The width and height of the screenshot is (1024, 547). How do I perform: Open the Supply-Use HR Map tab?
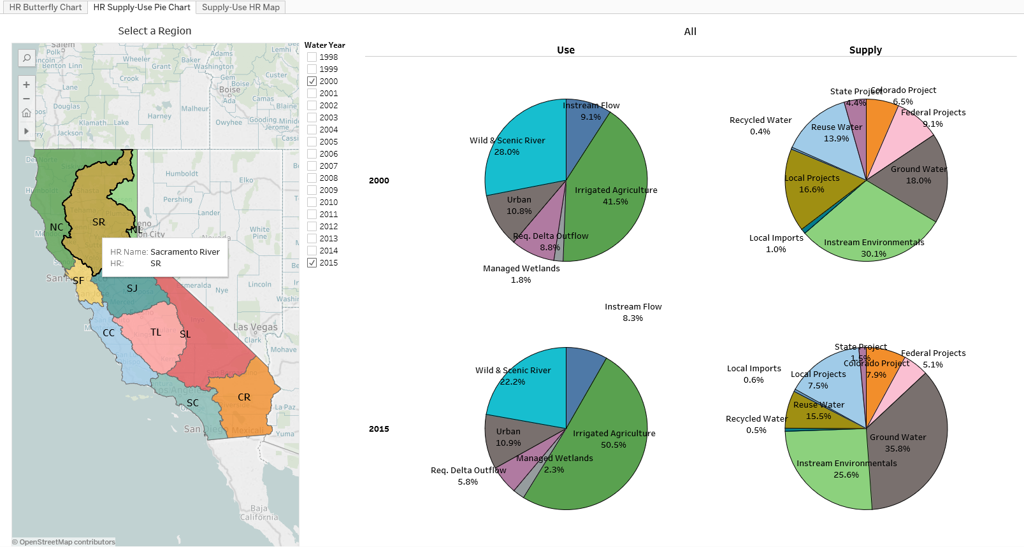(240, 8)
